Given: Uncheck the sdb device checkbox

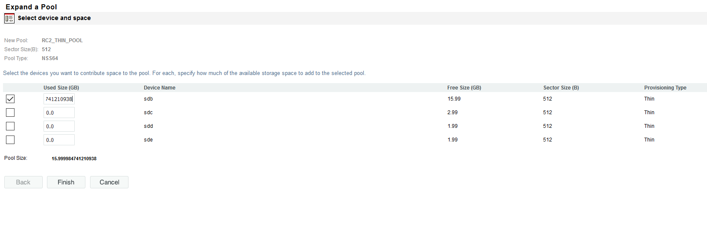Looking at the screenshot, I should 10,99.
